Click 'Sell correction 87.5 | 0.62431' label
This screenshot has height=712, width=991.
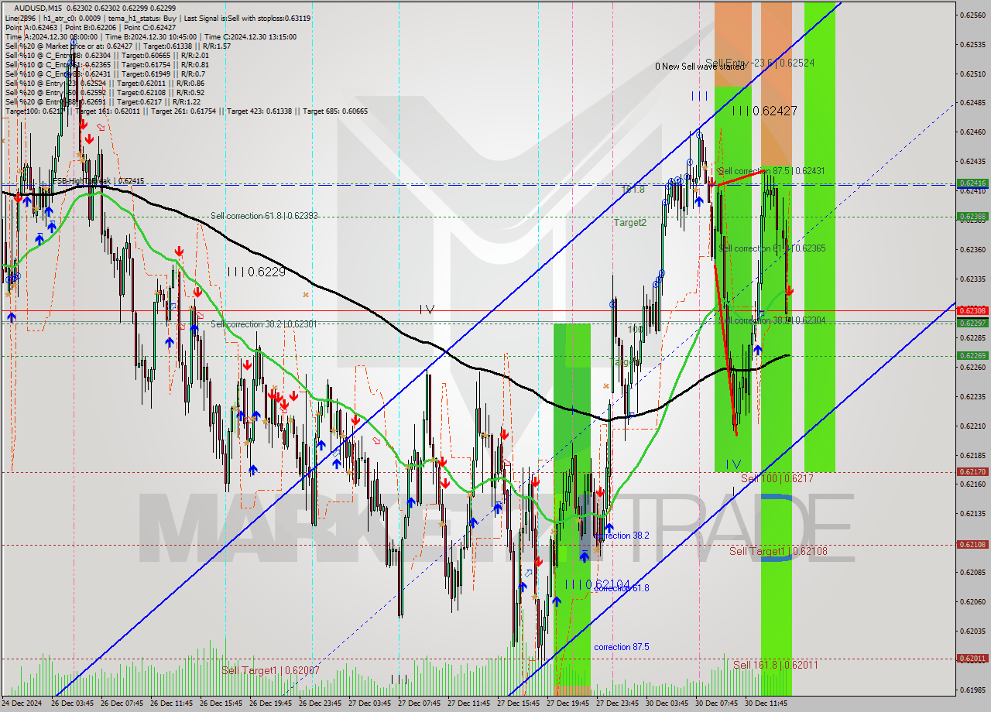point(771,170)
